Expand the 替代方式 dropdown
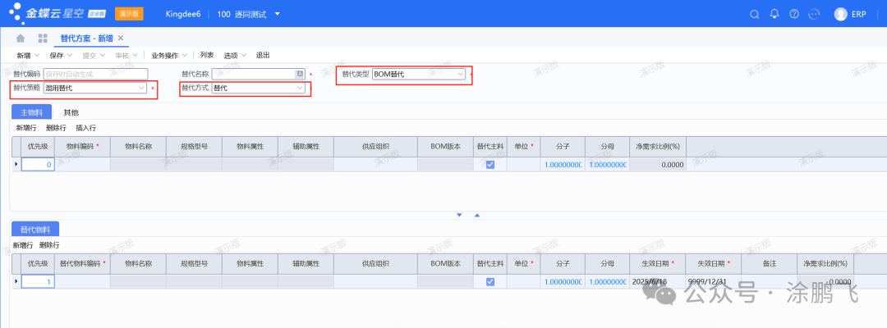Viewport: 887px width, 328px height. pos(299,88)
